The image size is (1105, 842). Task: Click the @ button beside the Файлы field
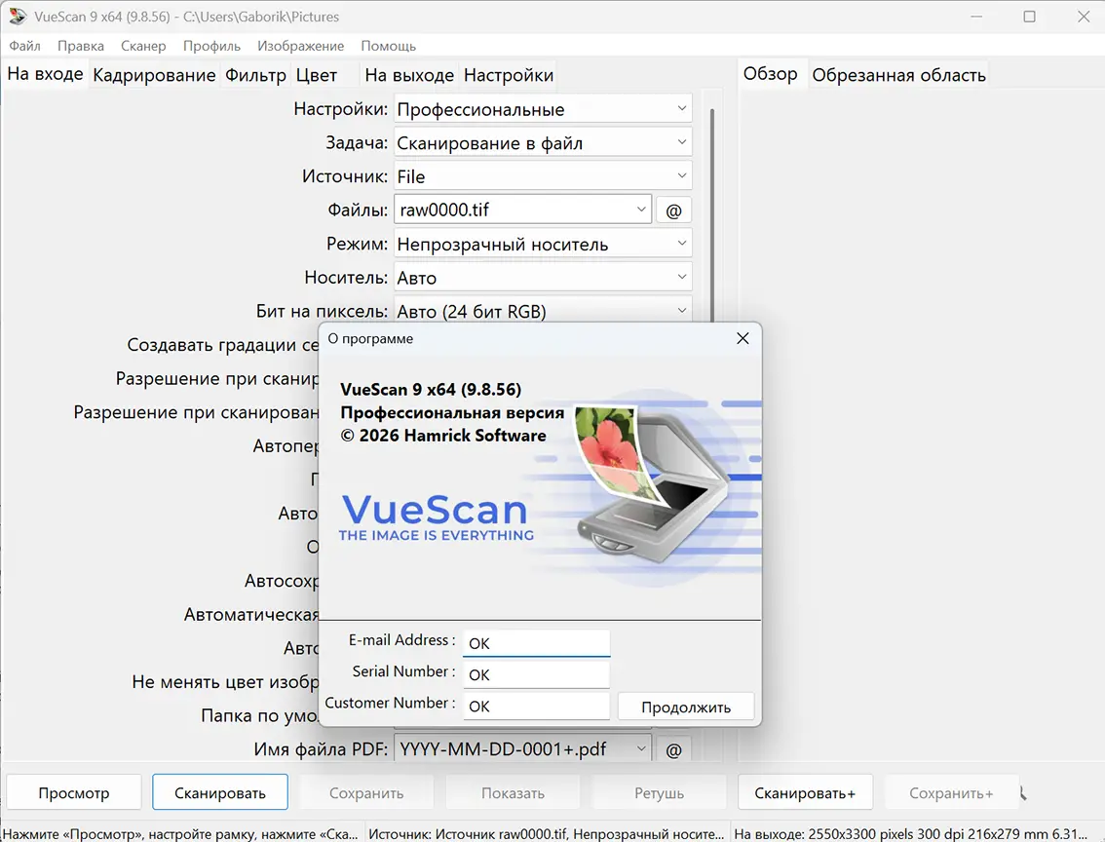coord(673,210)
